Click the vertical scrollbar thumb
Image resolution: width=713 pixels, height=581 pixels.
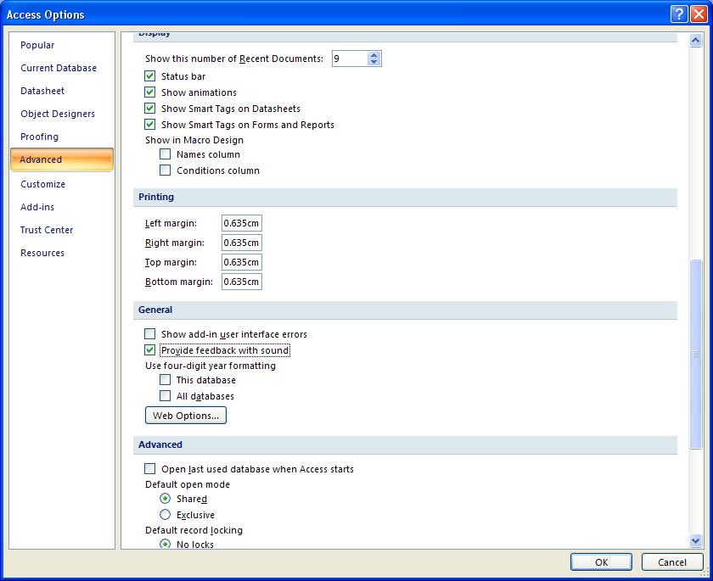coord(695,354)
